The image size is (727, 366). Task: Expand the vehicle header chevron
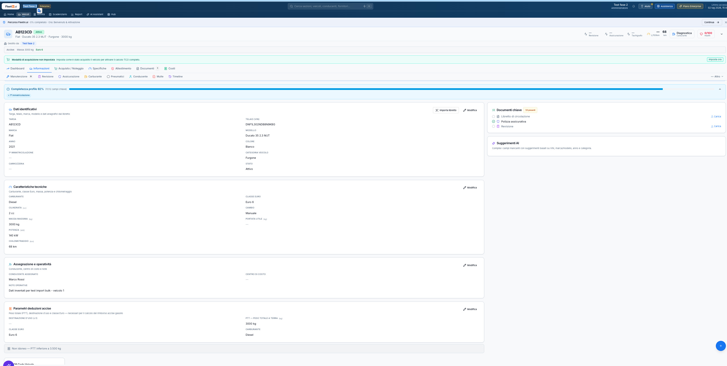coord(722,34)
